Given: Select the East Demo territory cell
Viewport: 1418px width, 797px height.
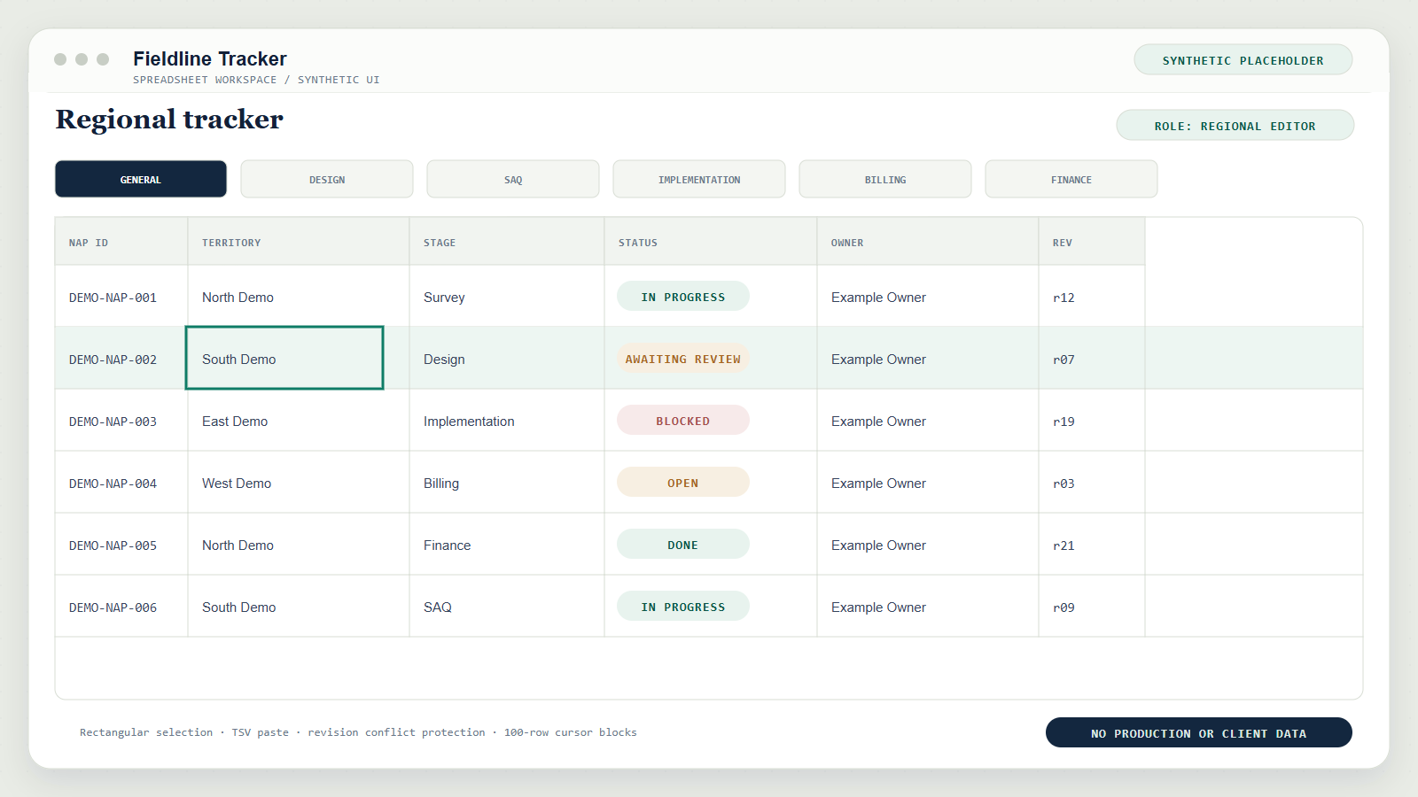Looking at the screenshot, I should (x=299, y=421).
